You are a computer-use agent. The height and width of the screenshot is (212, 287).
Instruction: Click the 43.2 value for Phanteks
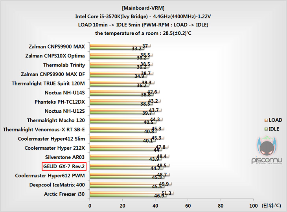[153, 101]
